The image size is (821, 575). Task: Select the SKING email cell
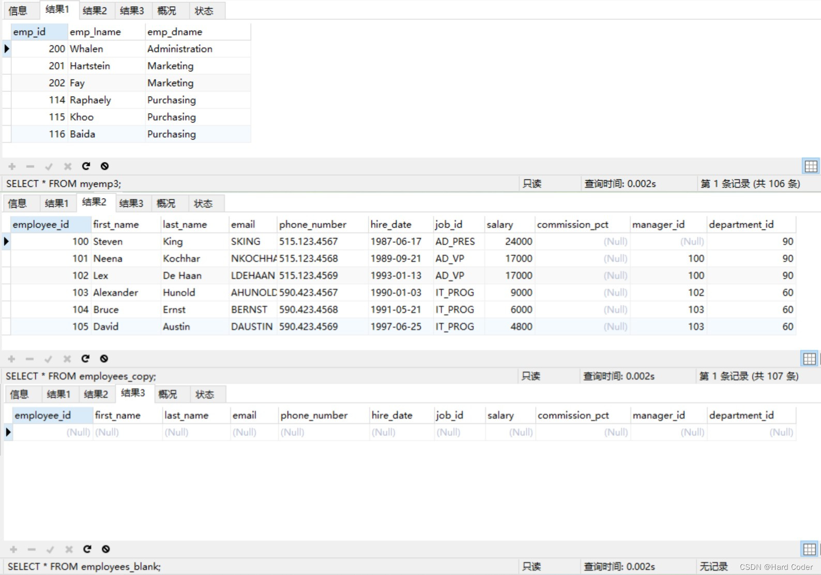point(253,242)
